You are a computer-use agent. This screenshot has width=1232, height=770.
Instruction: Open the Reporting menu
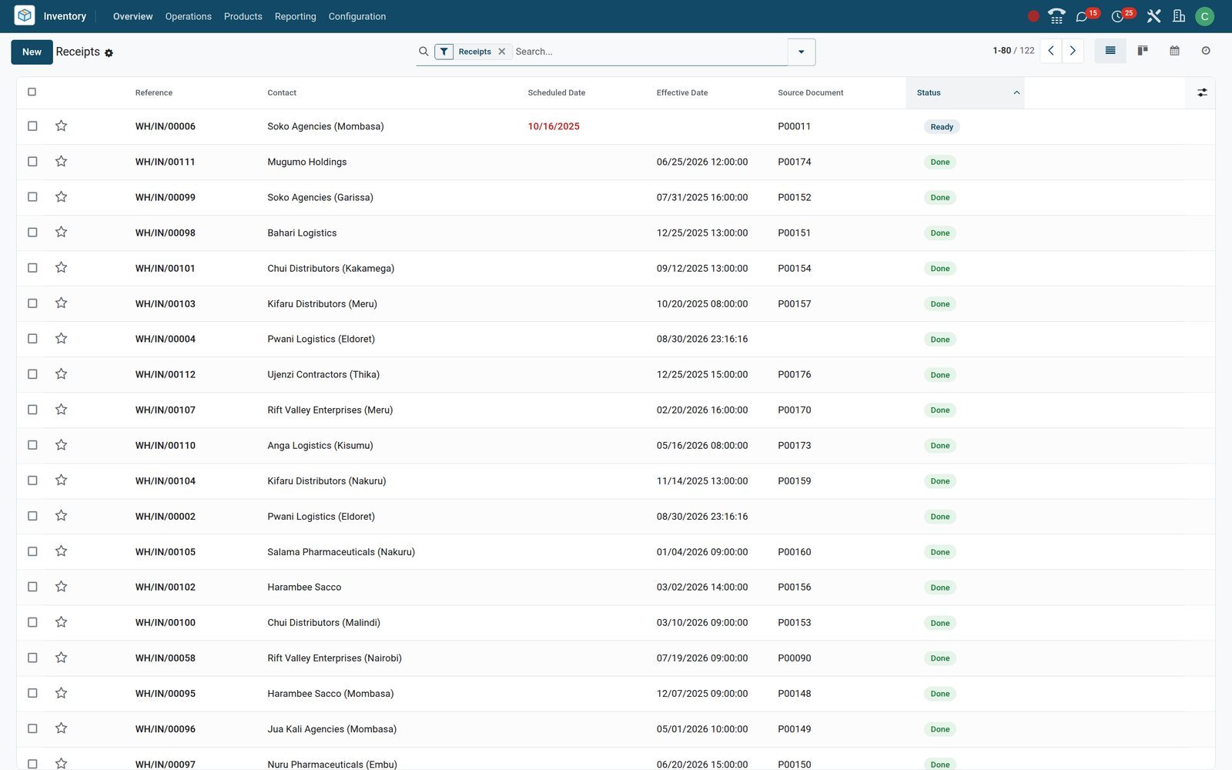(x=295, y=16)
